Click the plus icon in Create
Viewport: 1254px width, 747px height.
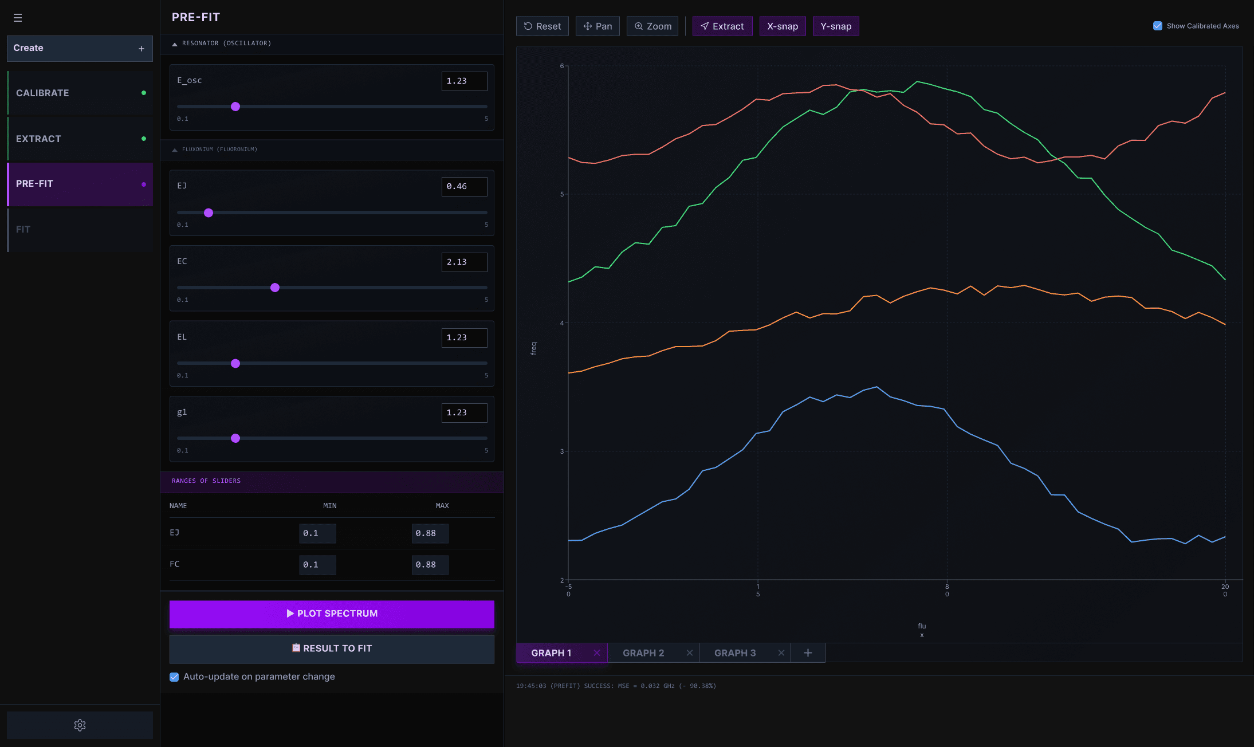(x=141, y=49)
